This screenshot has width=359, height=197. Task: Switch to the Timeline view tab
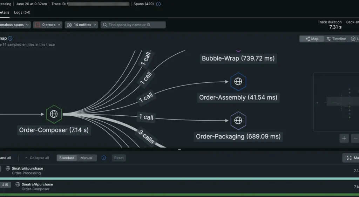tap(336, 39)
